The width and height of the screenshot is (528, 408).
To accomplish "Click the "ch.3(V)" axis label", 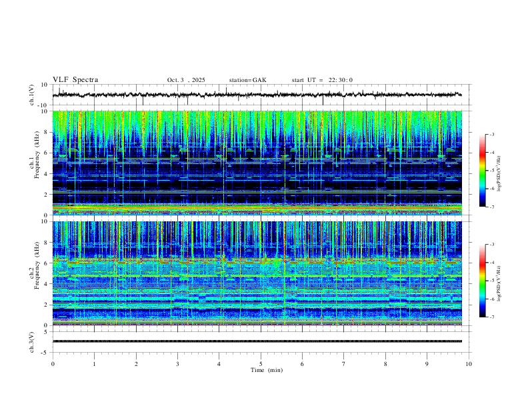I will (x=32, y=342).
